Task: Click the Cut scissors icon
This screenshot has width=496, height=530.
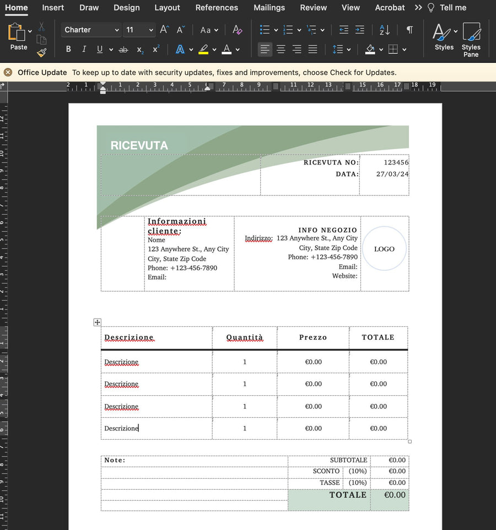Action: pos(41,27)
